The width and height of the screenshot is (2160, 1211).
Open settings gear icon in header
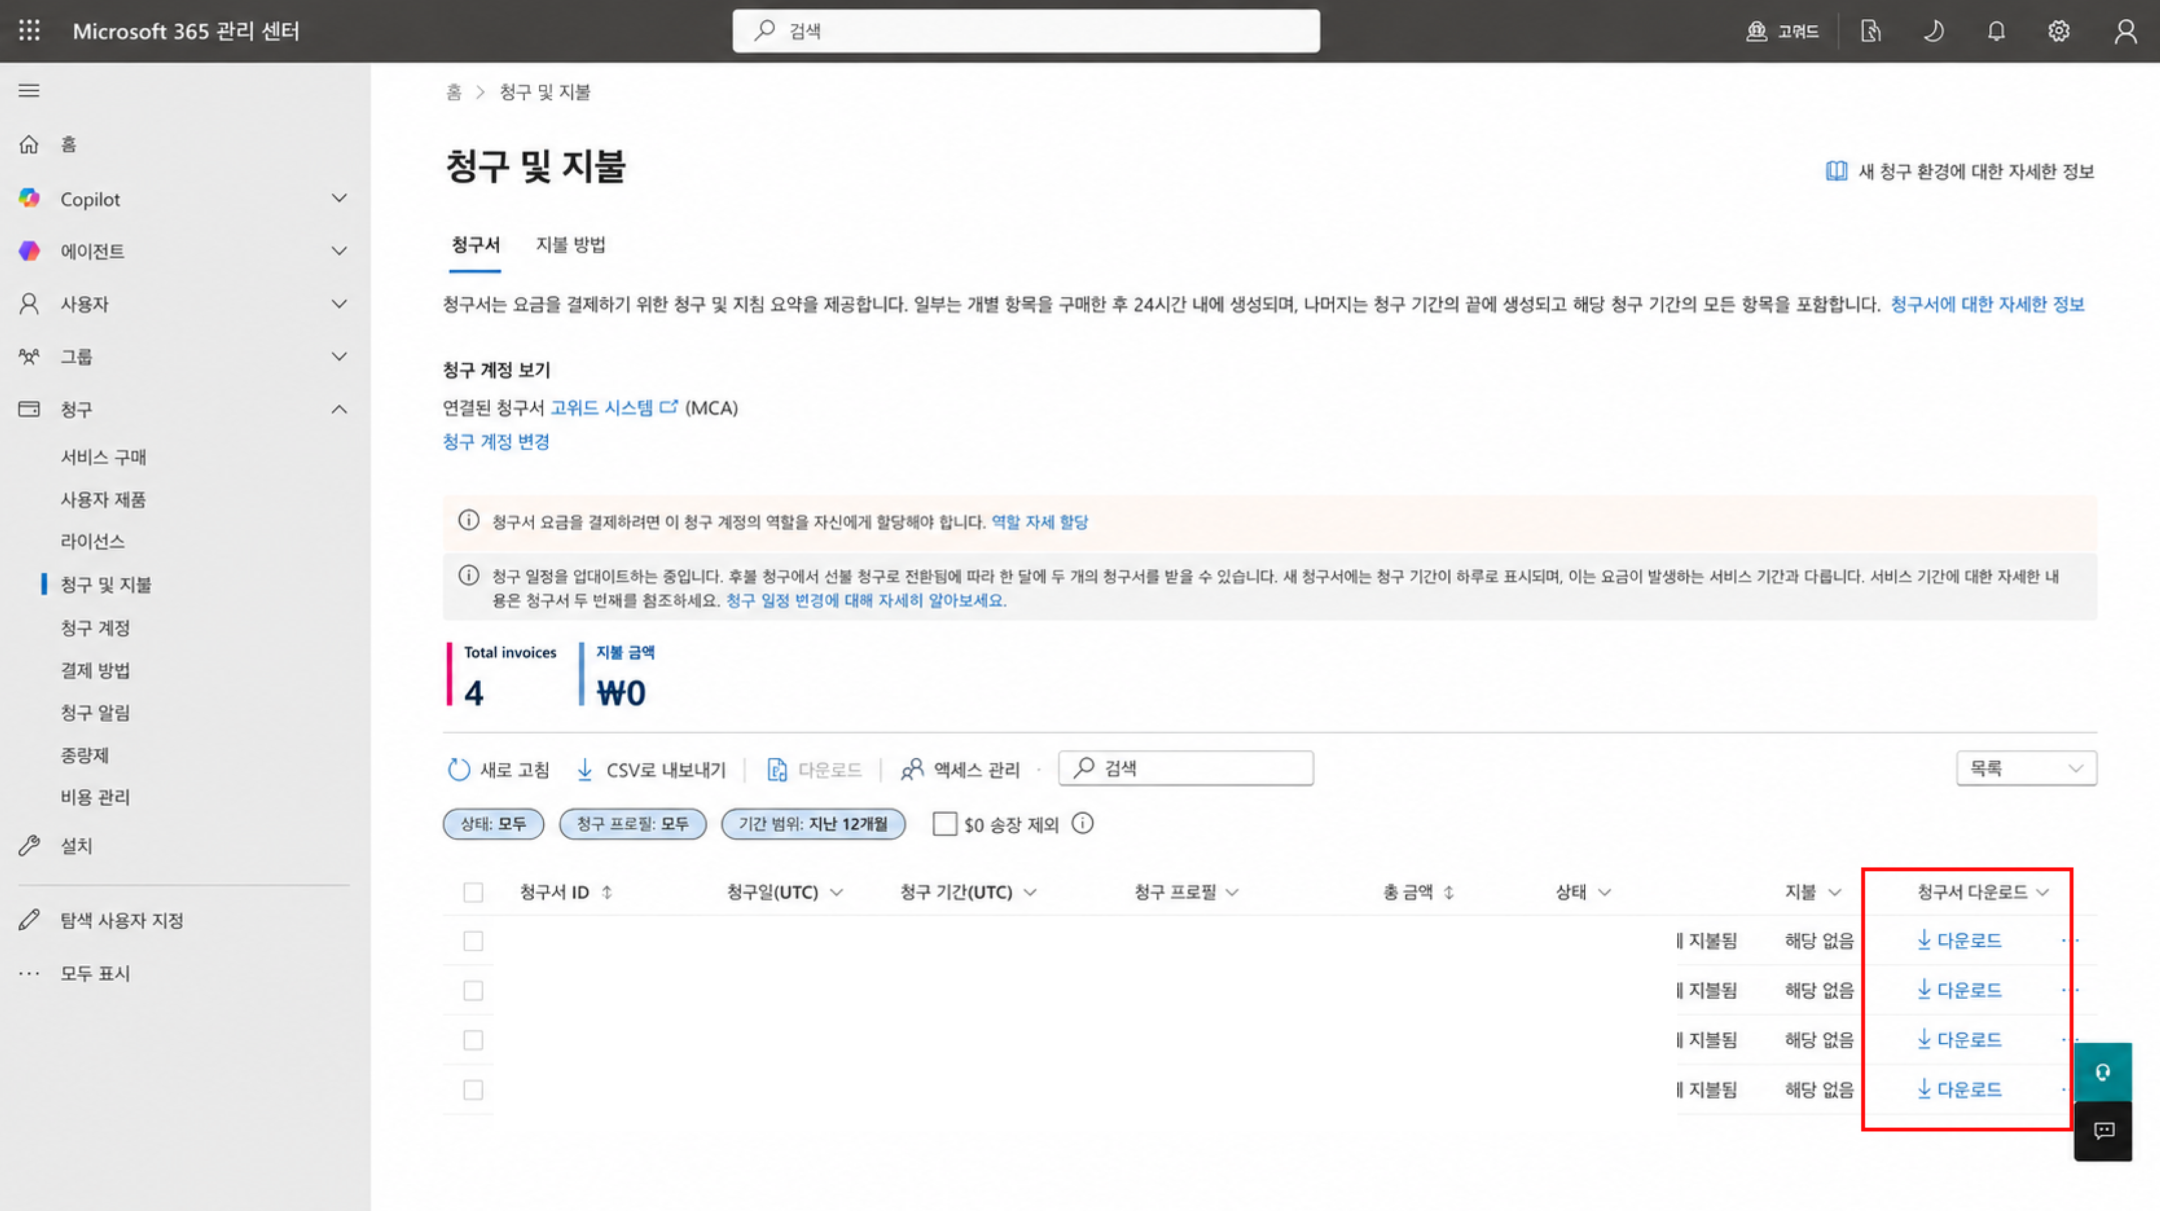[2058, 31]
